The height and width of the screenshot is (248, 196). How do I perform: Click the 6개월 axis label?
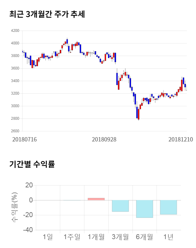pyautogui.click(x=145, y=237)
